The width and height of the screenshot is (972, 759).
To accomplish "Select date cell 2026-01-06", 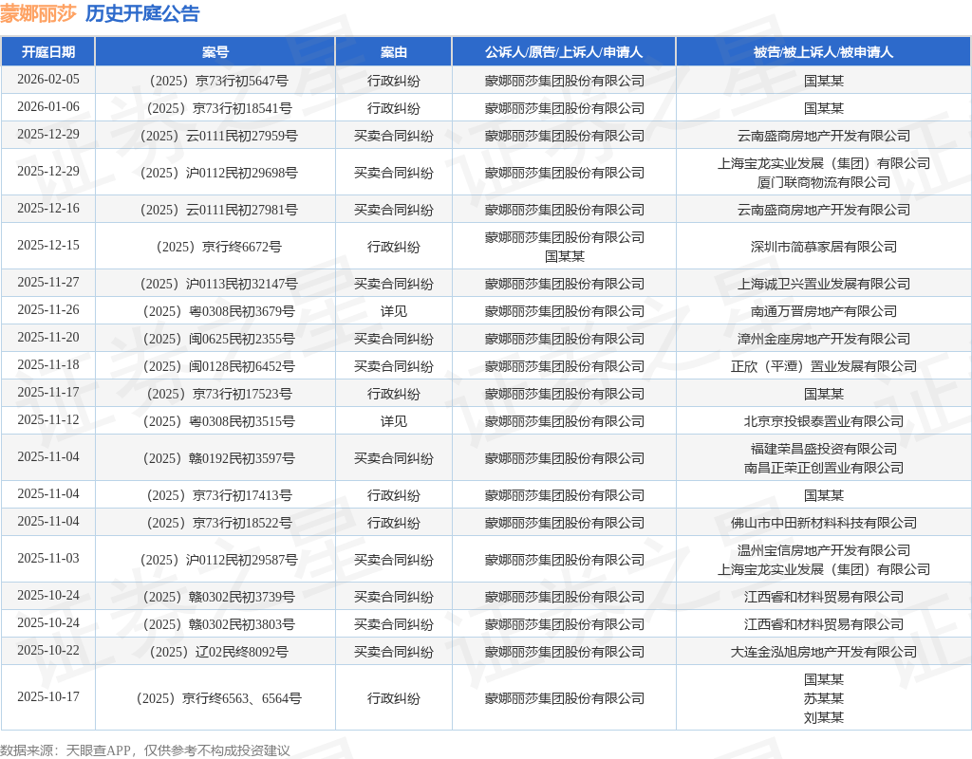I will pyautogui.click(x=48, y=106).
